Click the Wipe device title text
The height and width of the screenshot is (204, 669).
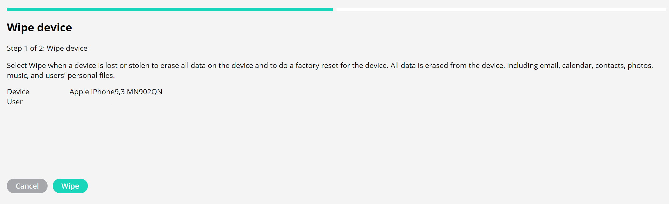coord(39,27)
